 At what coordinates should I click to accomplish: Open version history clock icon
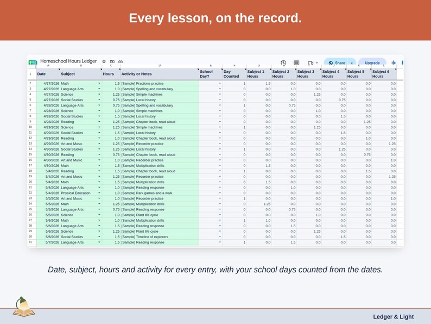283,63
